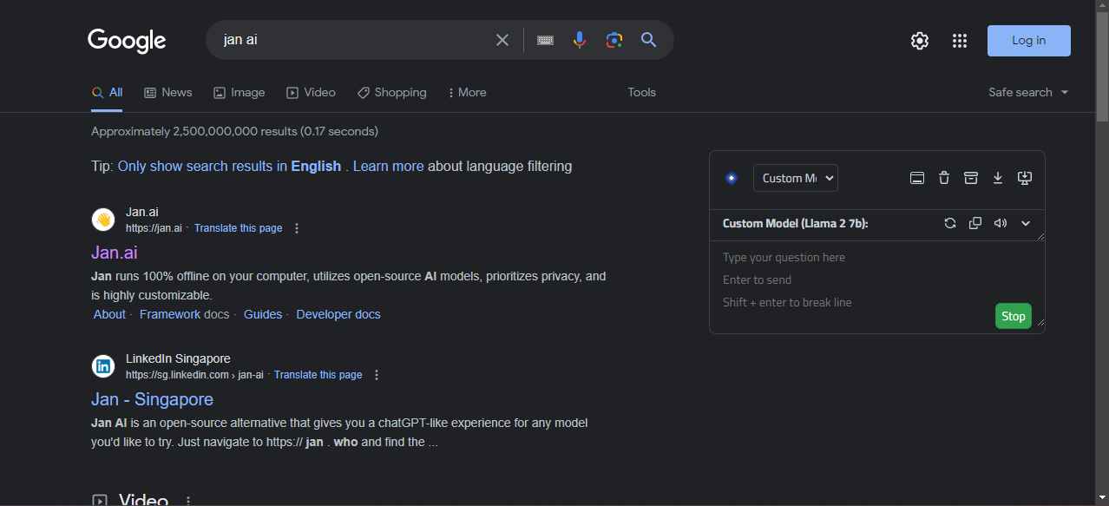Open the More search categories menu
The width and height of the screenshot is (1109, 506).
point(467,92)
